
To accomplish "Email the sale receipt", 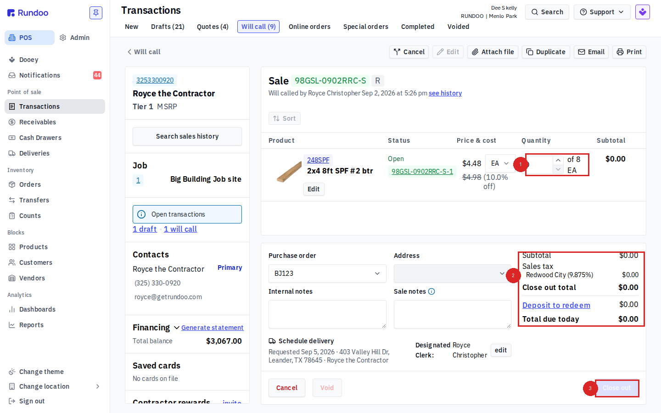I will click(591, 52).
